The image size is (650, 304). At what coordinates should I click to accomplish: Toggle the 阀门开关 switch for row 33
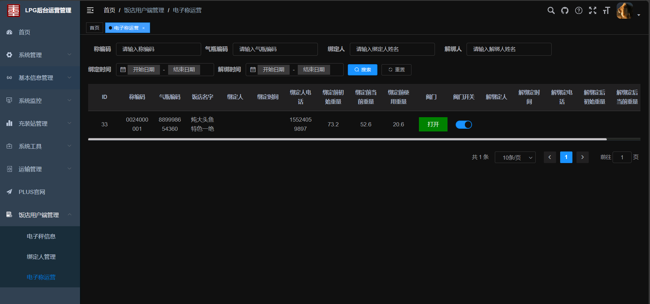pyautogui.click(x=464, y=125)
